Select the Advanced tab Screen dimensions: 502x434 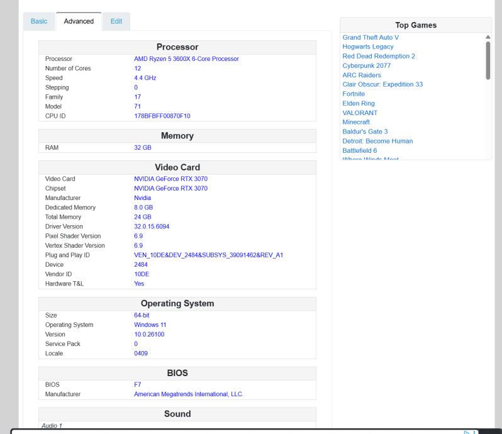pyautogui.click(x=79, y=21)
